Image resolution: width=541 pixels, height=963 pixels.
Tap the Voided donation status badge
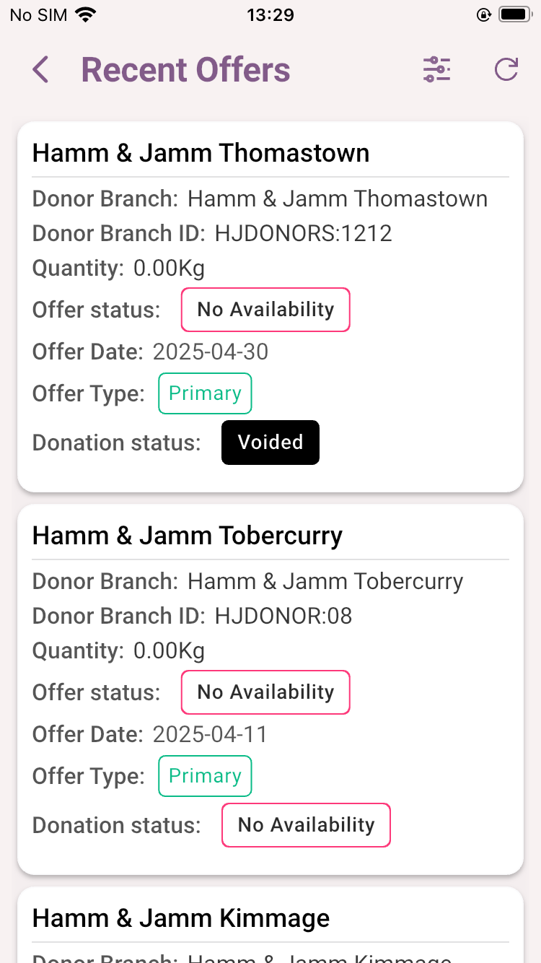[x=270, y=443]
